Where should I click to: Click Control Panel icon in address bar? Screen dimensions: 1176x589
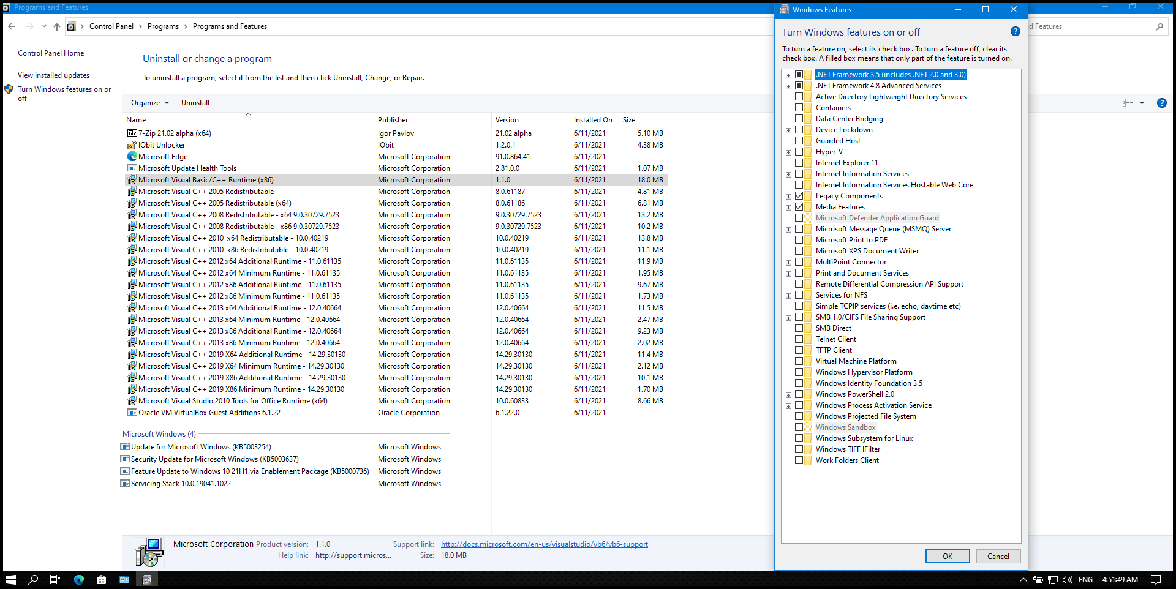click(72, 26)
